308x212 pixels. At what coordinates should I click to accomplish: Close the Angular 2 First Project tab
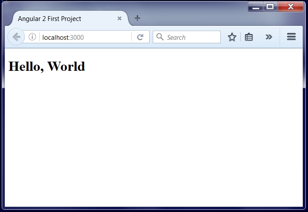pos(120,18)
